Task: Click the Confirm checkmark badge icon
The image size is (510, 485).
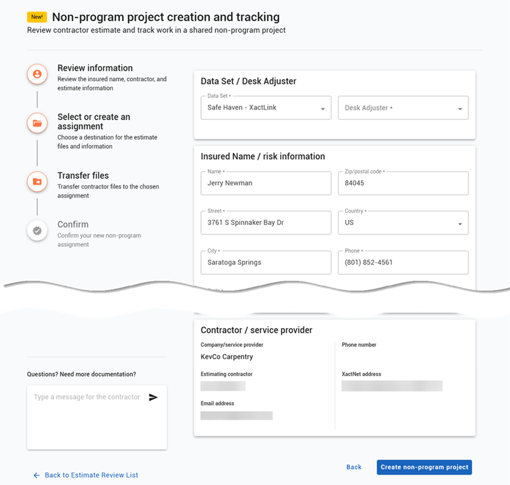Action: (38, 231)
